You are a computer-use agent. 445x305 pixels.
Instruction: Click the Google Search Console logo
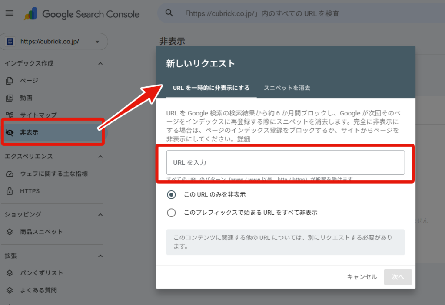[81, 13]
